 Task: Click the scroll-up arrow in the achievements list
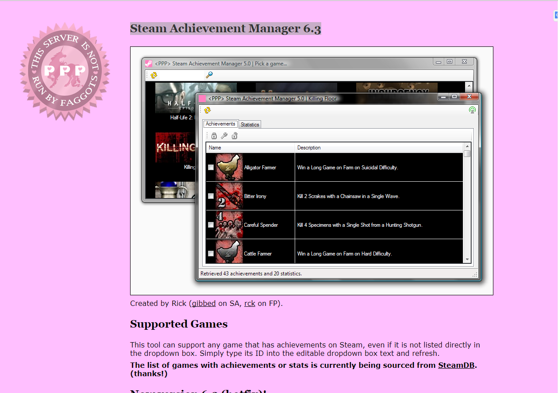tap(467, 146)
